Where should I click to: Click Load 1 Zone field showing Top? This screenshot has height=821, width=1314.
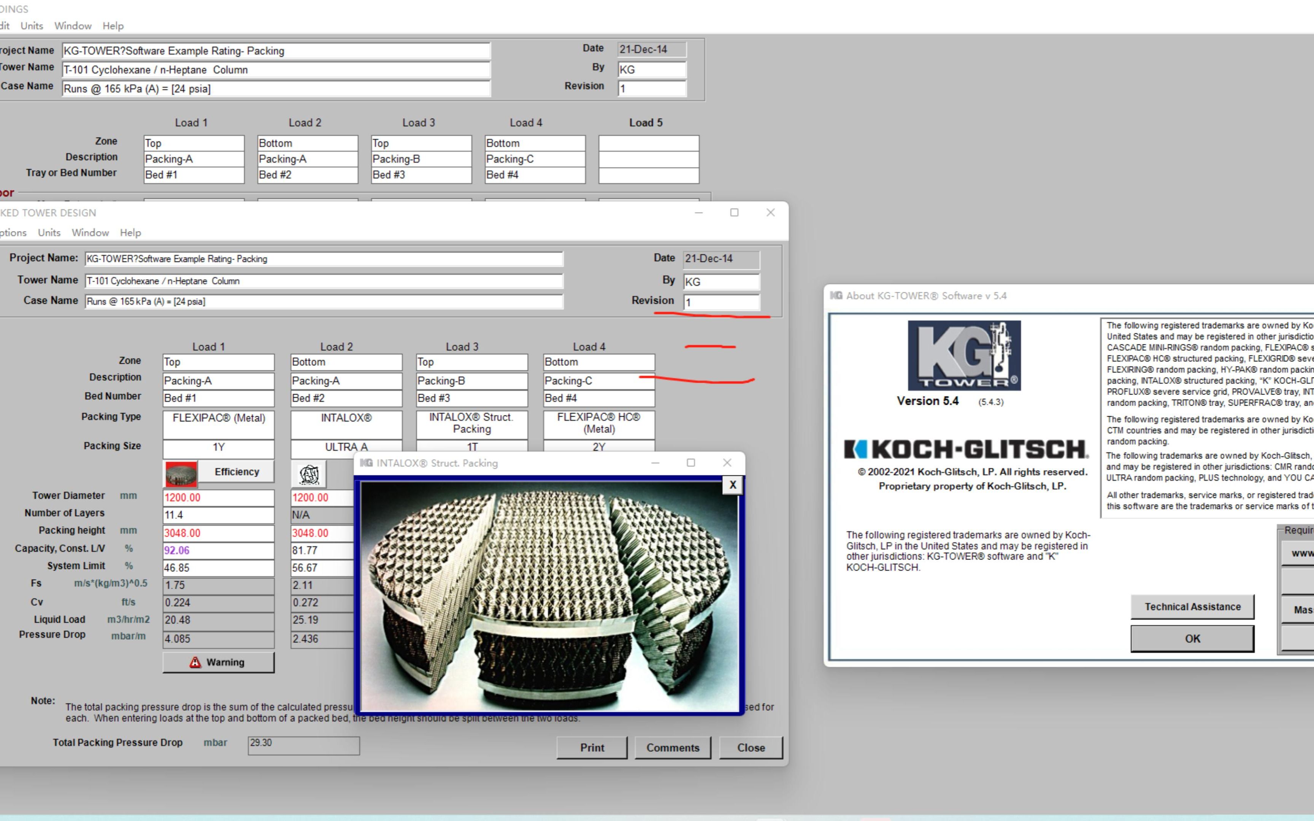[x=218, y=361]
